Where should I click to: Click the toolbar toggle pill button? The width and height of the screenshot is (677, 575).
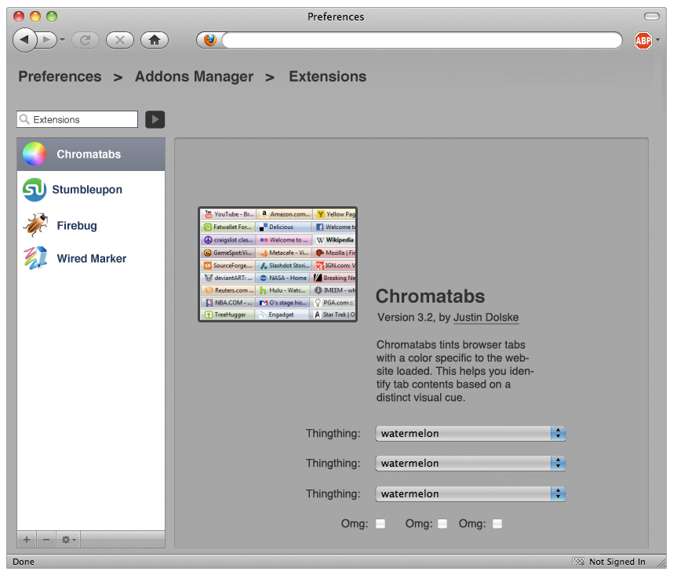pos(652,16)
